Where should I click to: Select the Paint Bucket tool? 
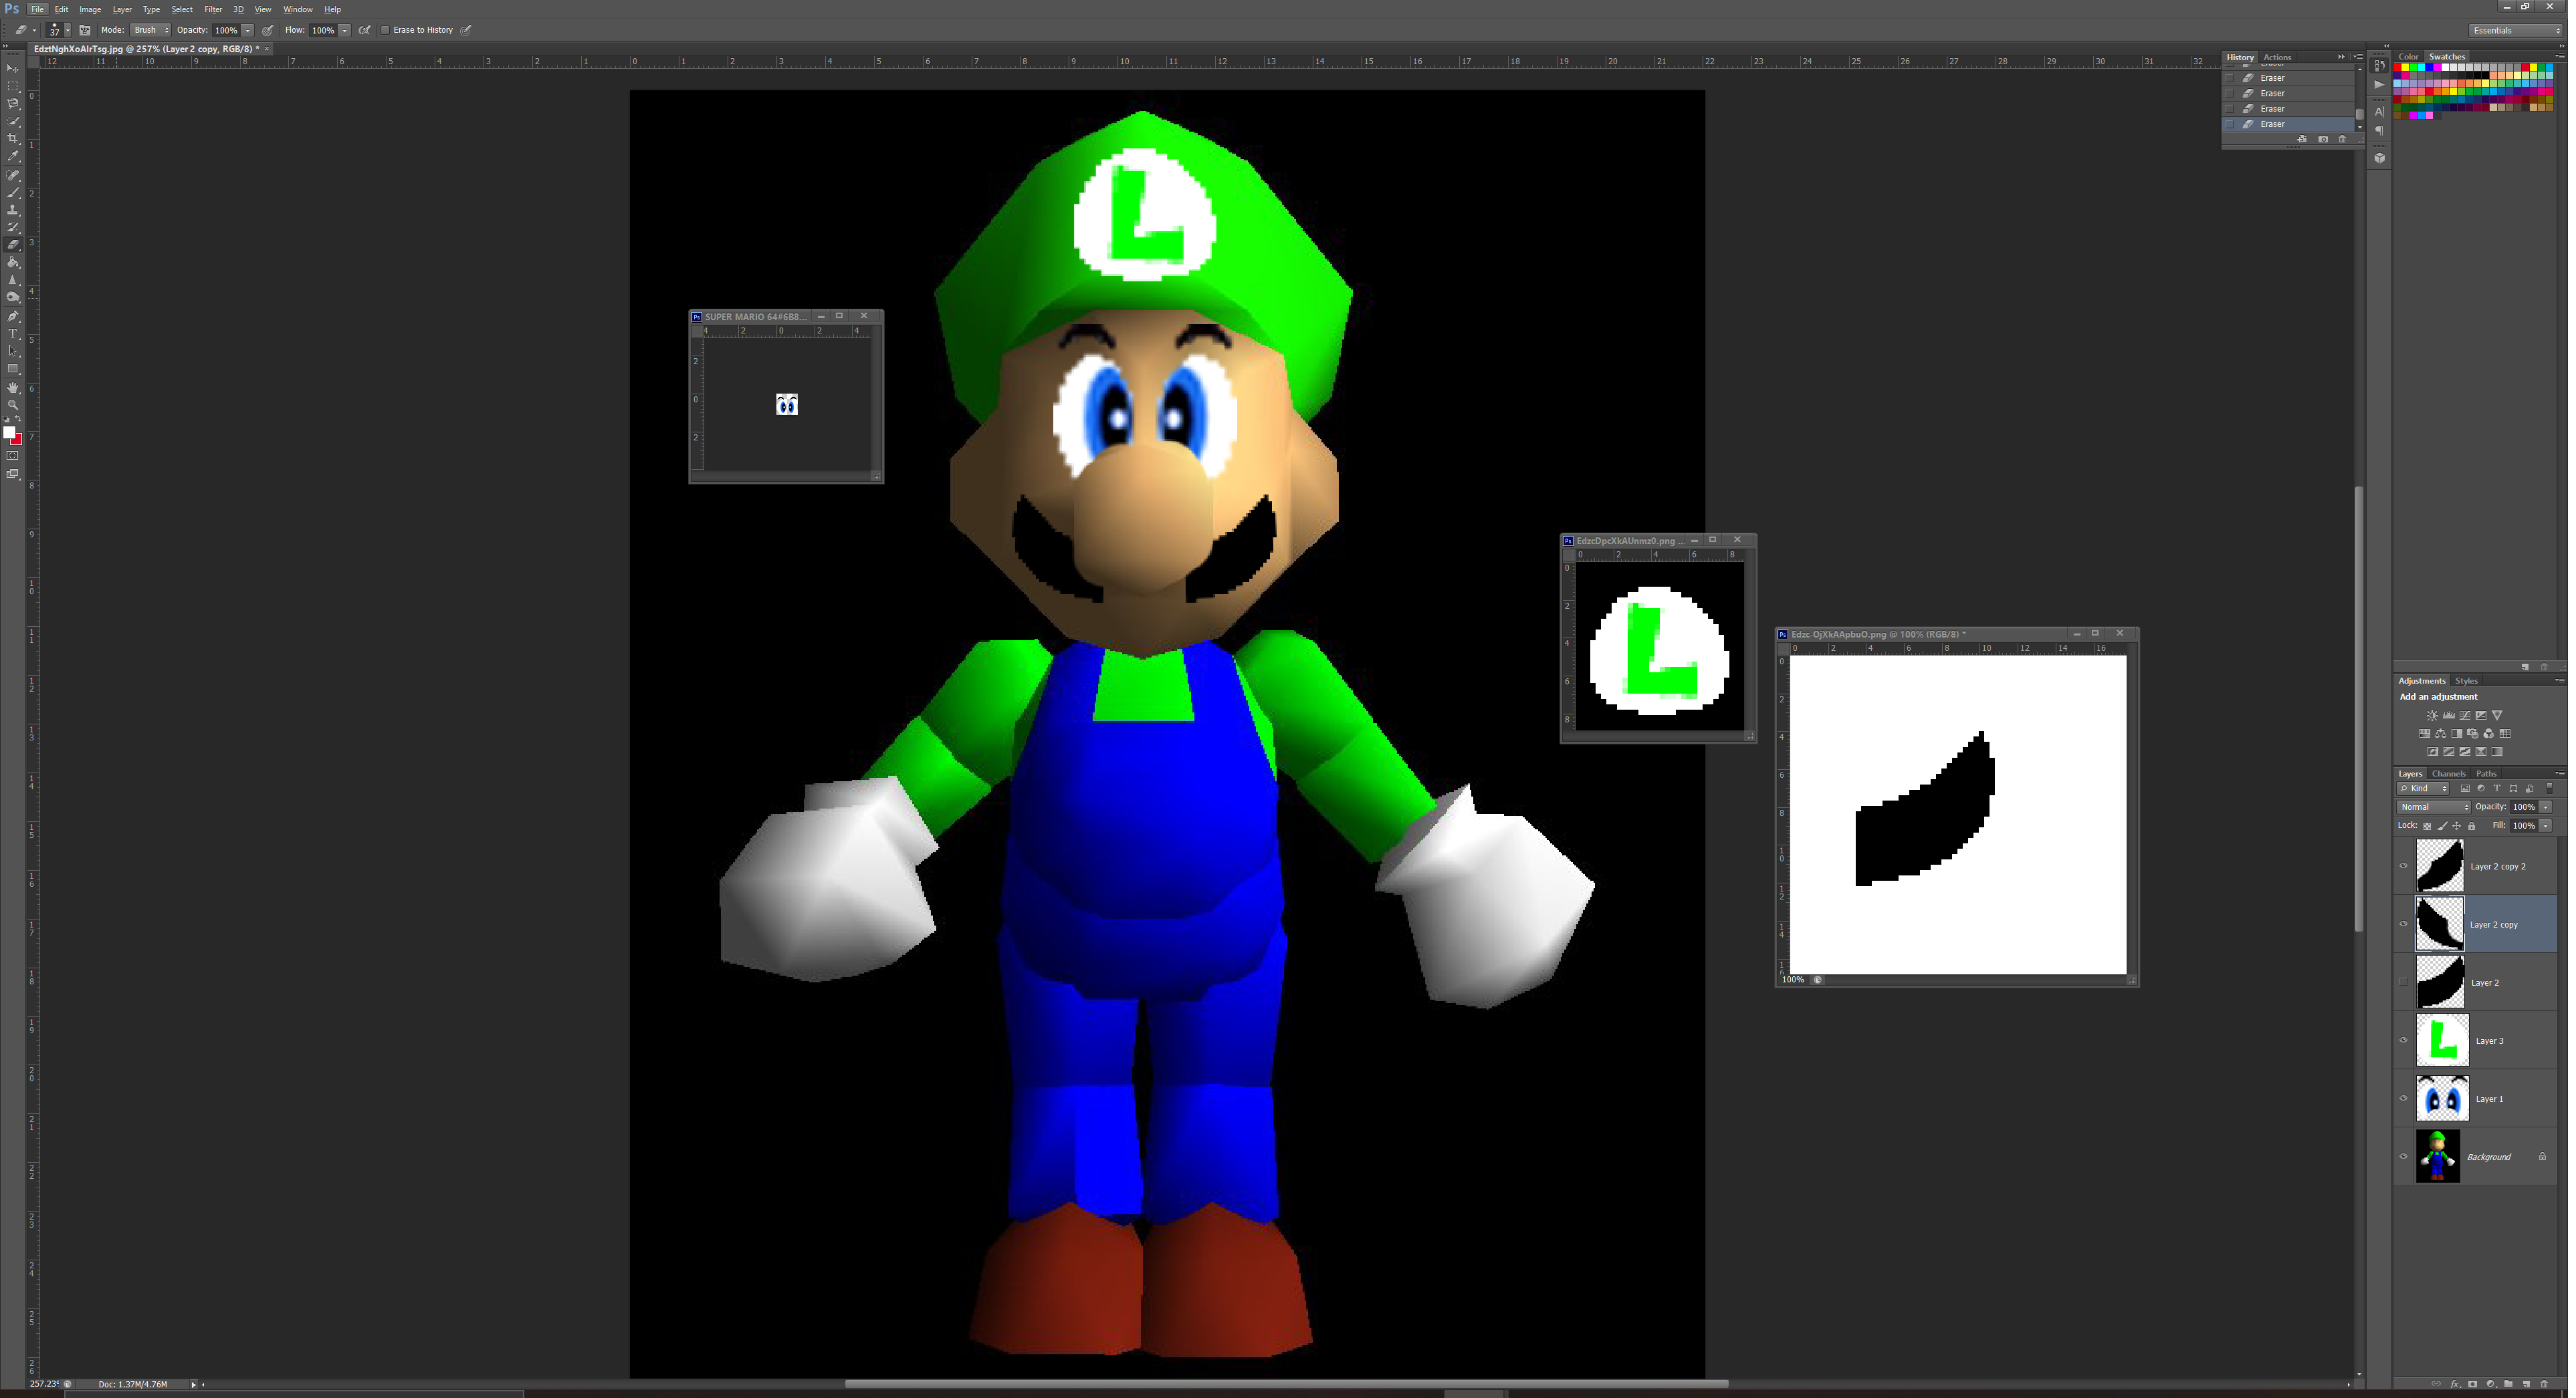click(x=13, y=263)
